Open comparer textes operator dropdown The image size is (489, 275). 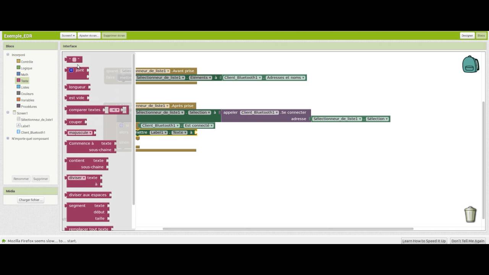[115, 110]
